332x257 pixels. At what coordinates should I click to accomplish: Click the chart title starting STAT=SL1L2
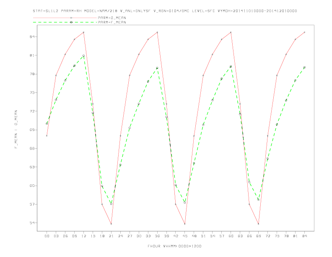165,11
